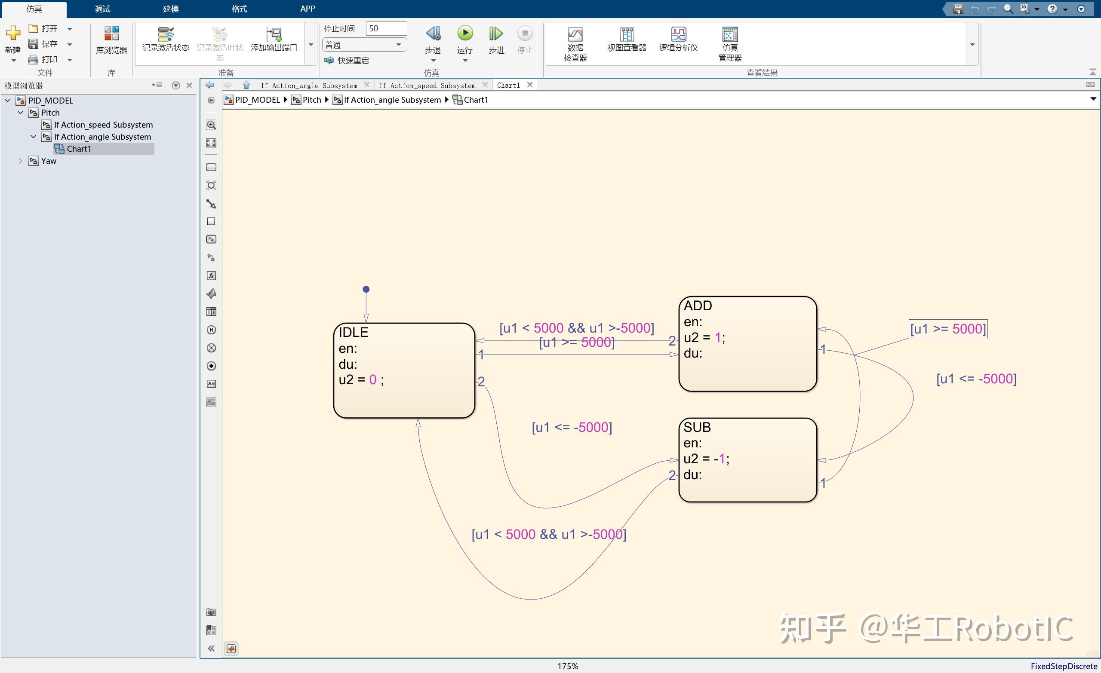Open the simulation mode 普通 dropdown
This screenshot has height=673, width=1101.
click(364, 45)
